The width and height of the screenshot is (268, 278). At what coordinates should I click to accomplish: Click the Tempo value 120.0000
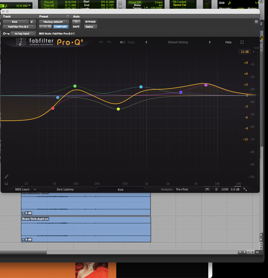(x=156, y=8)
